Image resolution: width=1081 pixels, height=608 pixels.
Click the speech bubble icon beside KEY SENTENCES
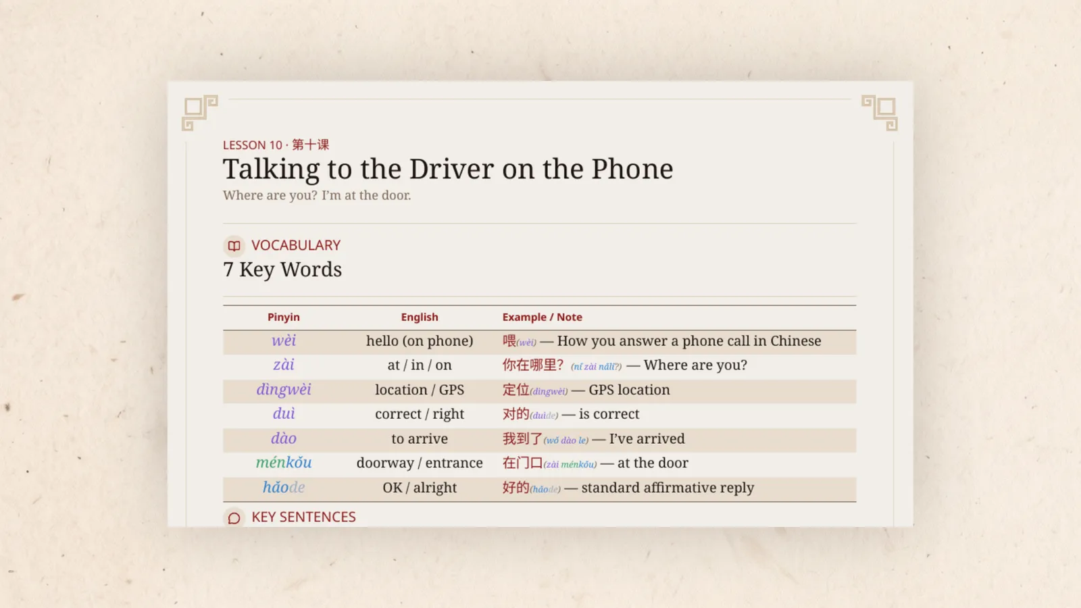click(234, 517)
